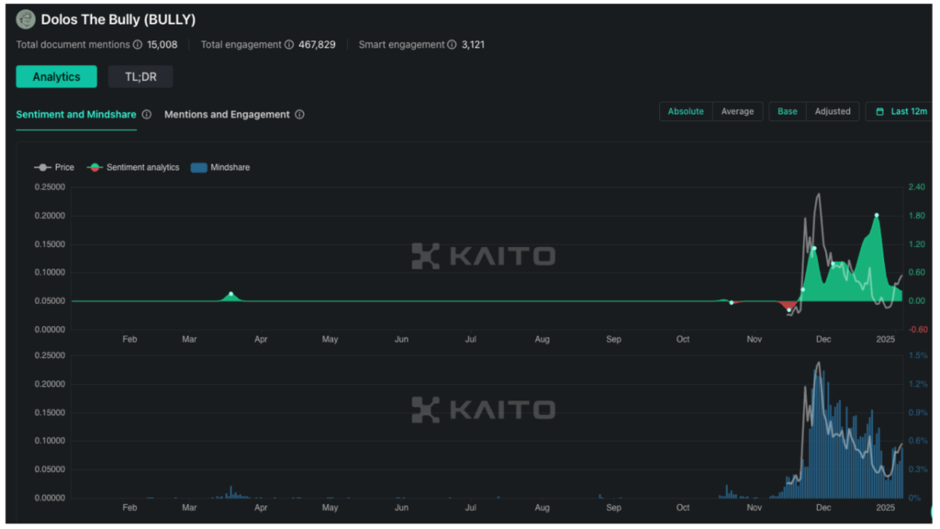Open info icon beside Smart engagement
This screenshot has height=529, width=940.
(452, 44)
